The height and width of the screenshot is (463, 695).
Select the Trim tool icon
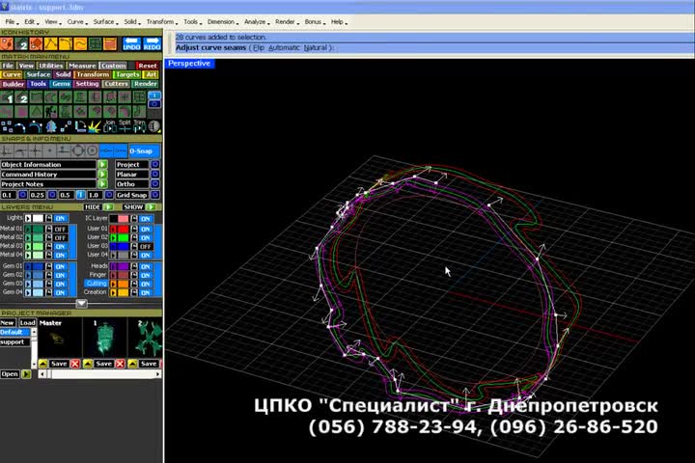pos(140,126)
